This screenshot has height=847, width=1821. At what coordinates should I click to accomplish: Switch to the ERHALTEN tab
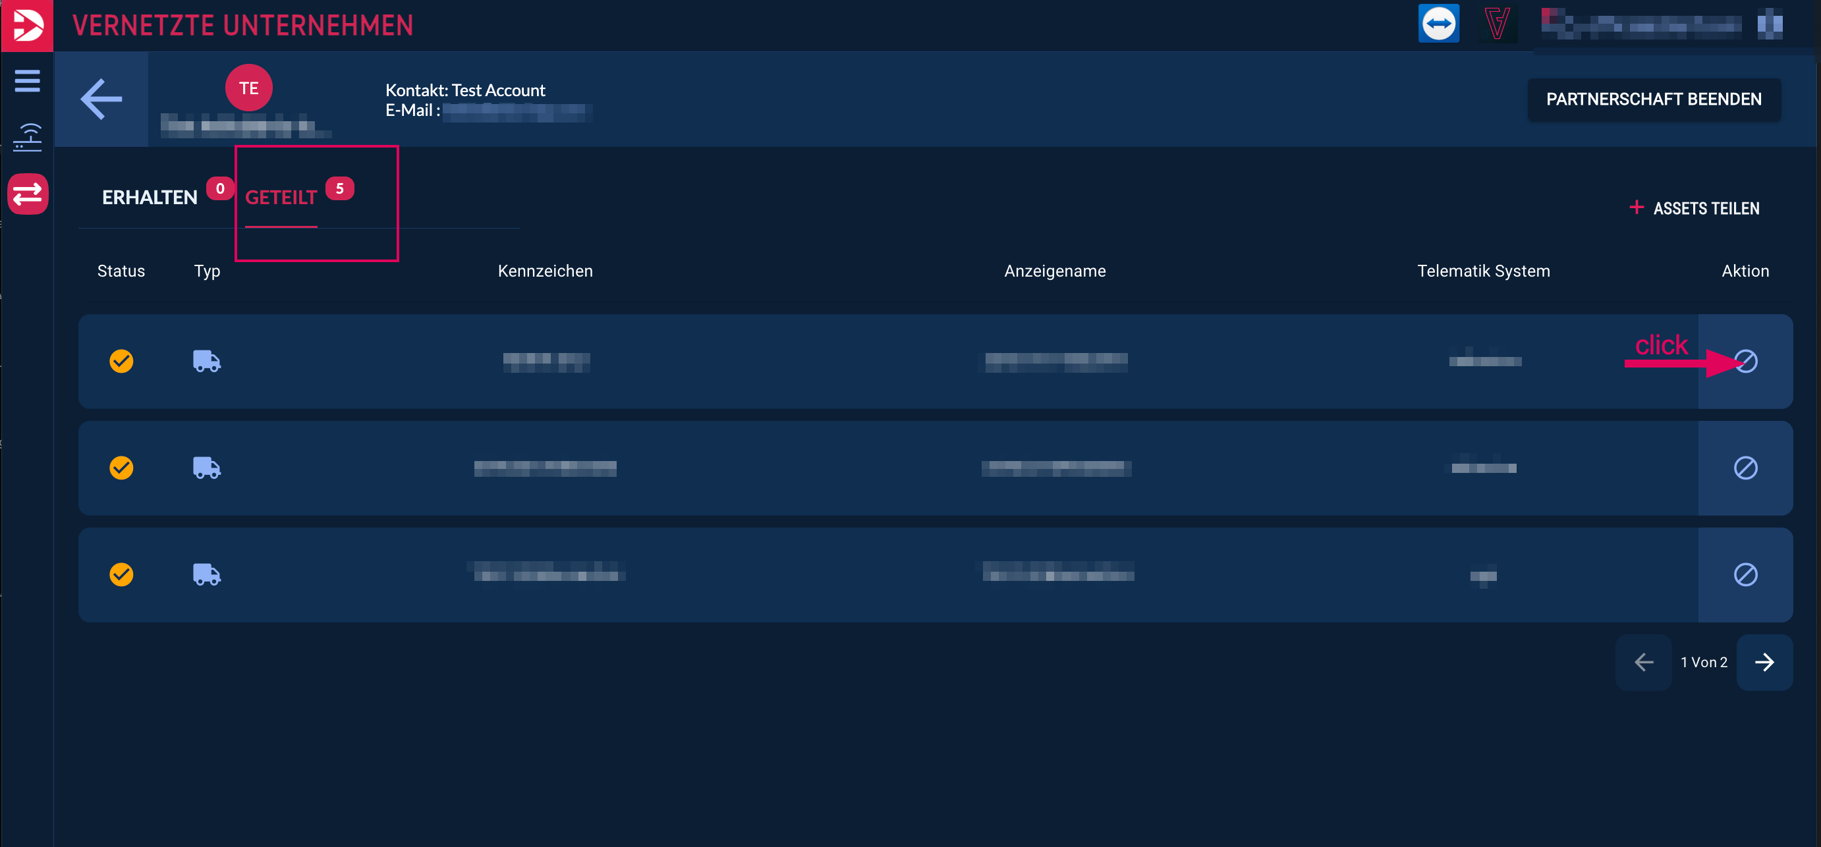tap(150, 197)
